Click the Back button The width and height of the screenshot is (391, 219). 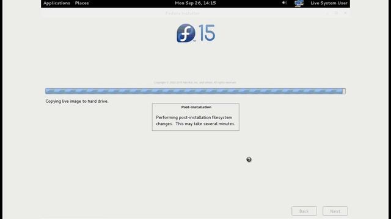[304, 211]
